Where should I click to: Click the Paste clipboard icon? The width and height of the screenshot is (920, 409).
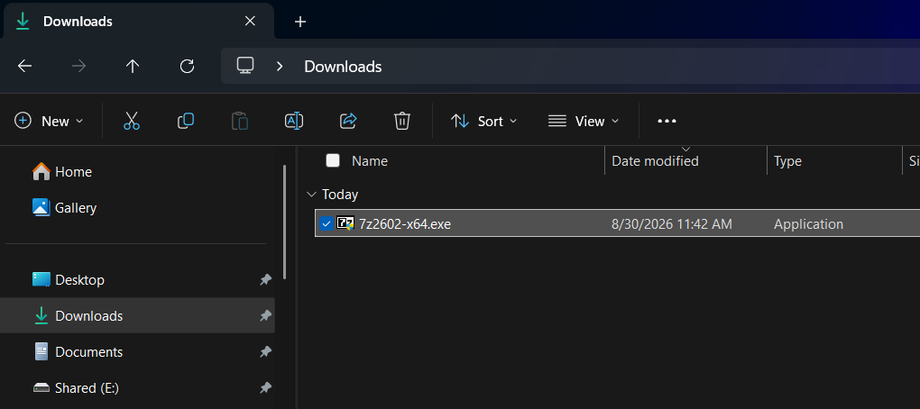pos(239,122)
